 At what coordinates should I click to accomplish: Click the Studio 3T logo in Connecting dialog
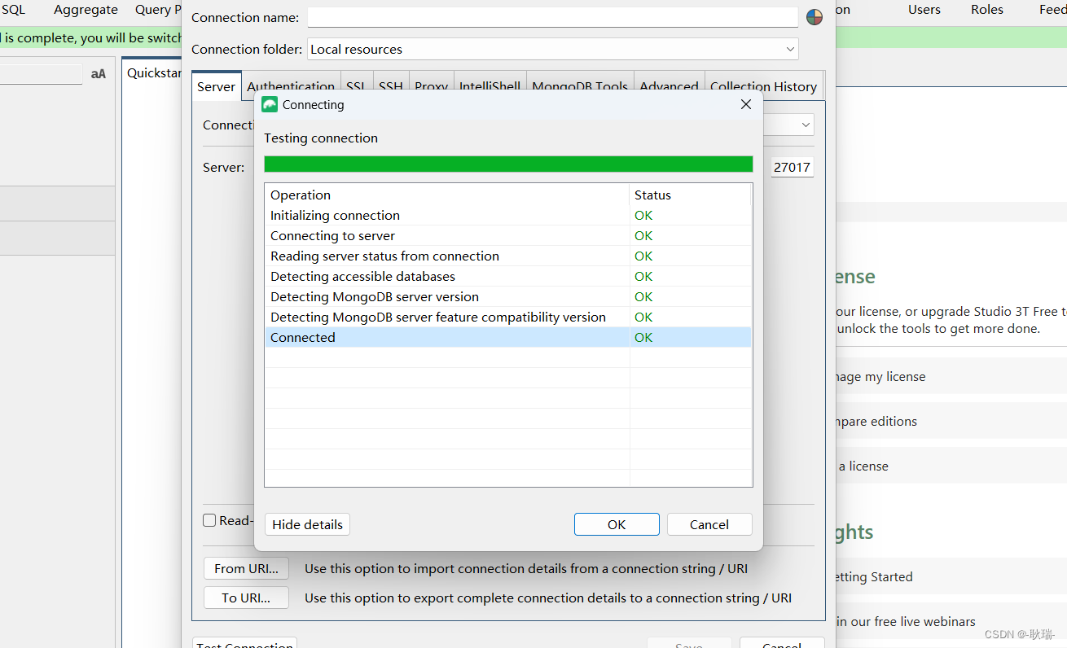coord(270,104)
